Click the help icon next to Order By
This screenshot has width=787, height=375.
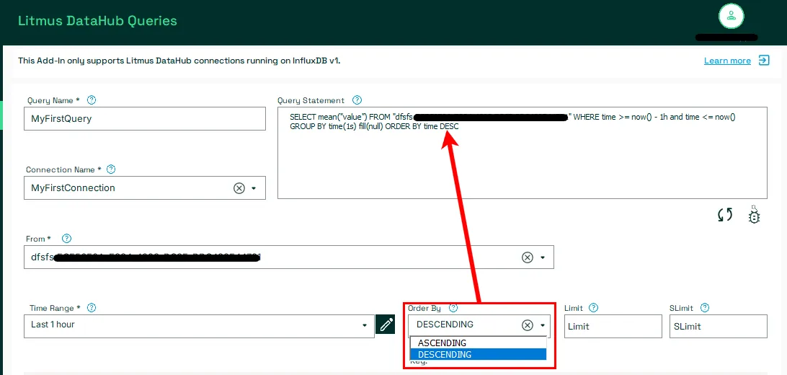tap(453, 308)
